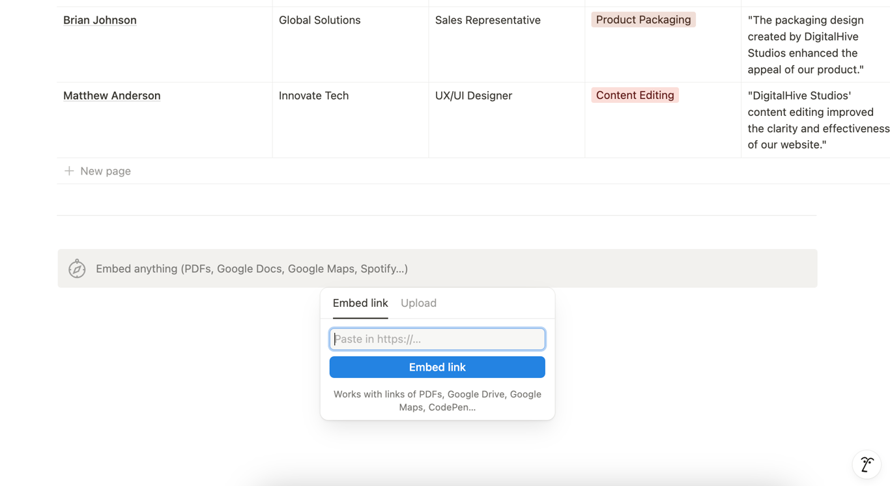Click the Global Solutions company cell
Viewport: 890px width, 486px height.
[319, 20]
